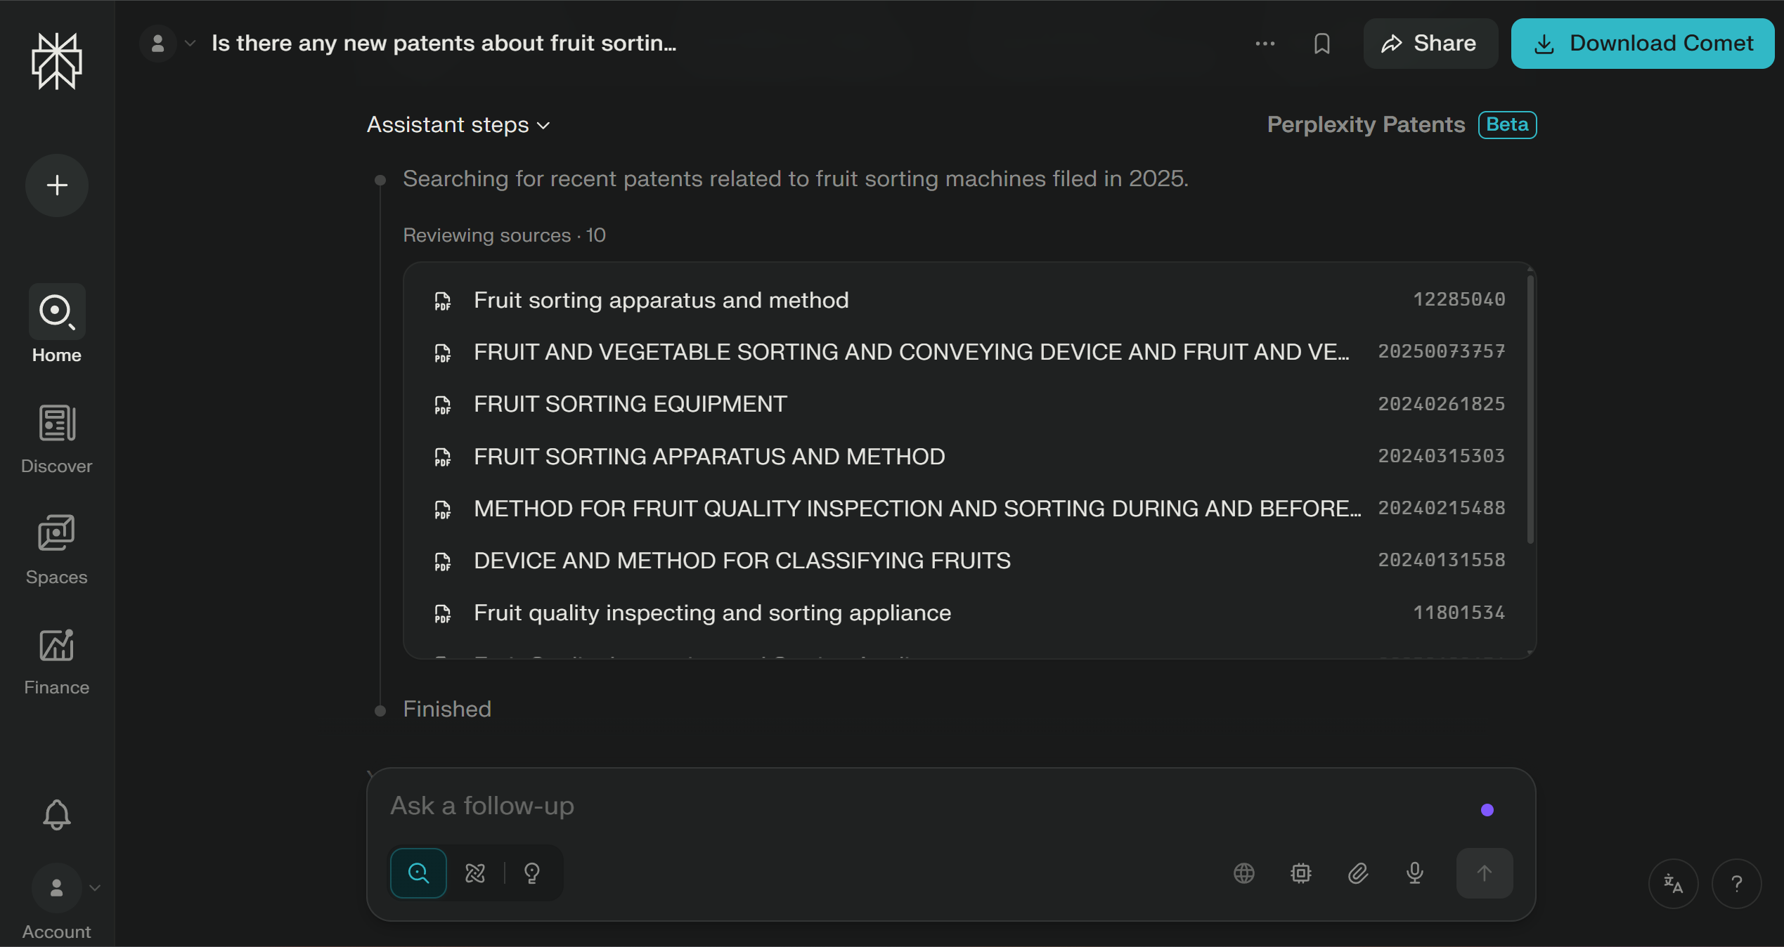Click the Ask a follow-up input field
Viewport: 1784px width, 947px height.
(x=843, y=806)
